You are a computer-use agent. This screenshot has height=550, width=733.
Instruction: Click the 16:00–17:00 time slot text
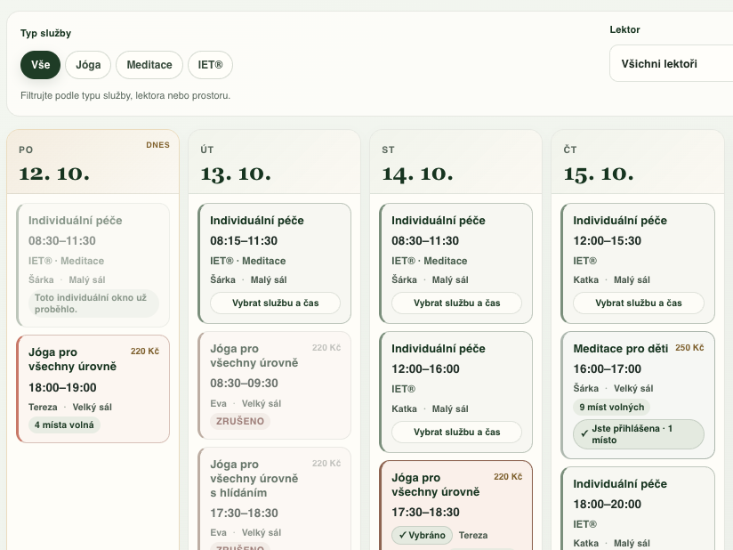point(608,369)
